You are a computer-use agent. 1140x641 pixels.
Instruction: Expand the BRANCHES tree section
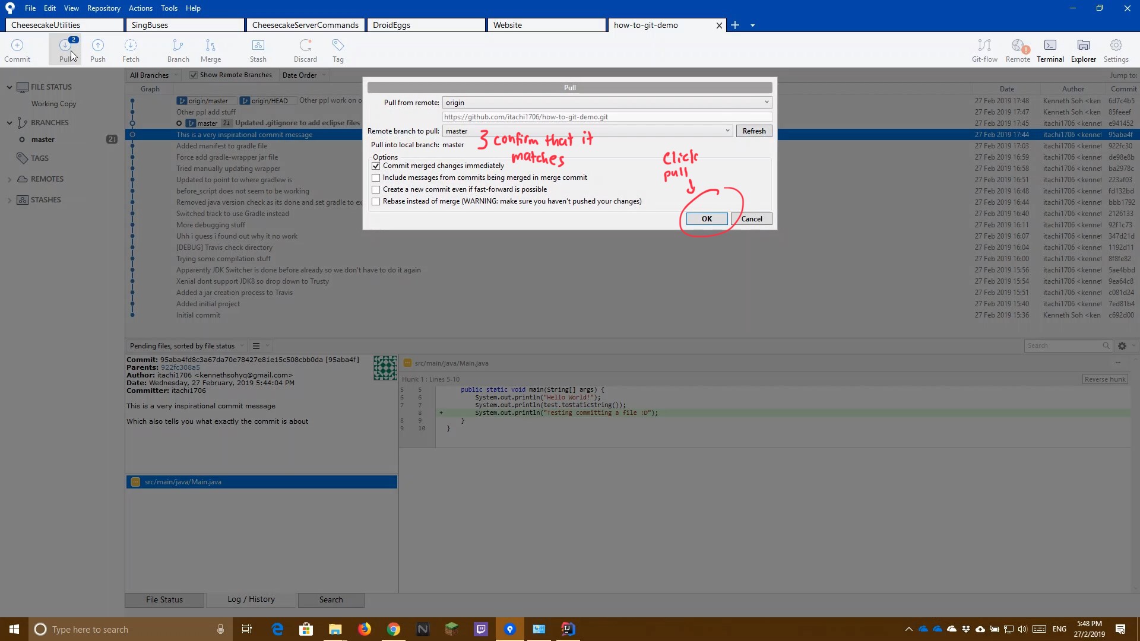tap(9, 122)
